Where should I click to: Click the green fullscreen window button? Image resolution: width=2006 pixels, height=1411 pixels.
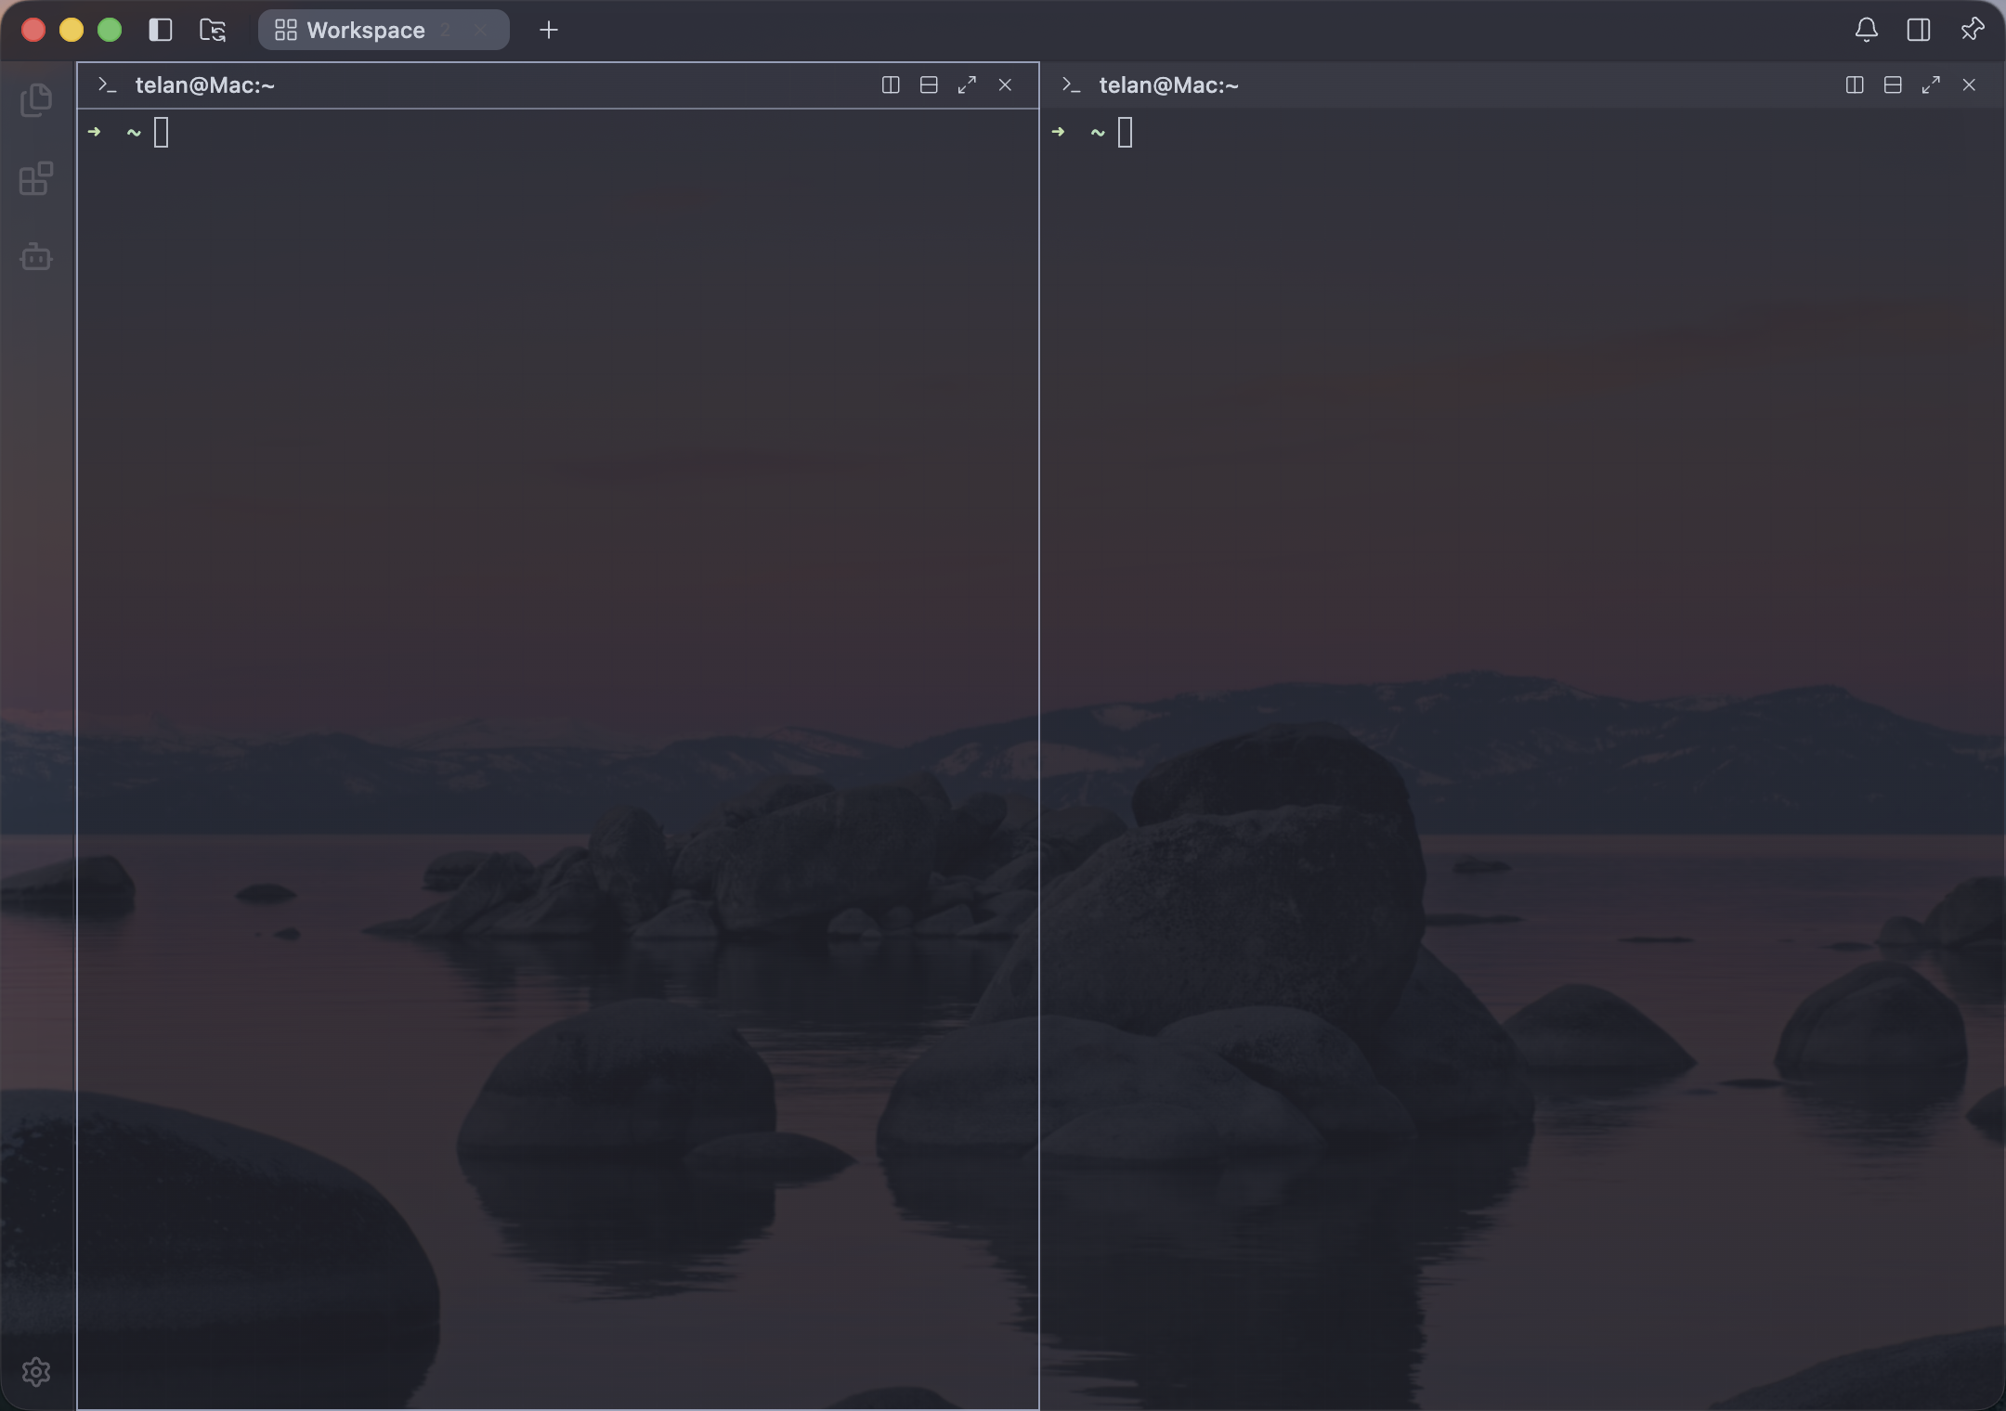click(x=110, y=30)
